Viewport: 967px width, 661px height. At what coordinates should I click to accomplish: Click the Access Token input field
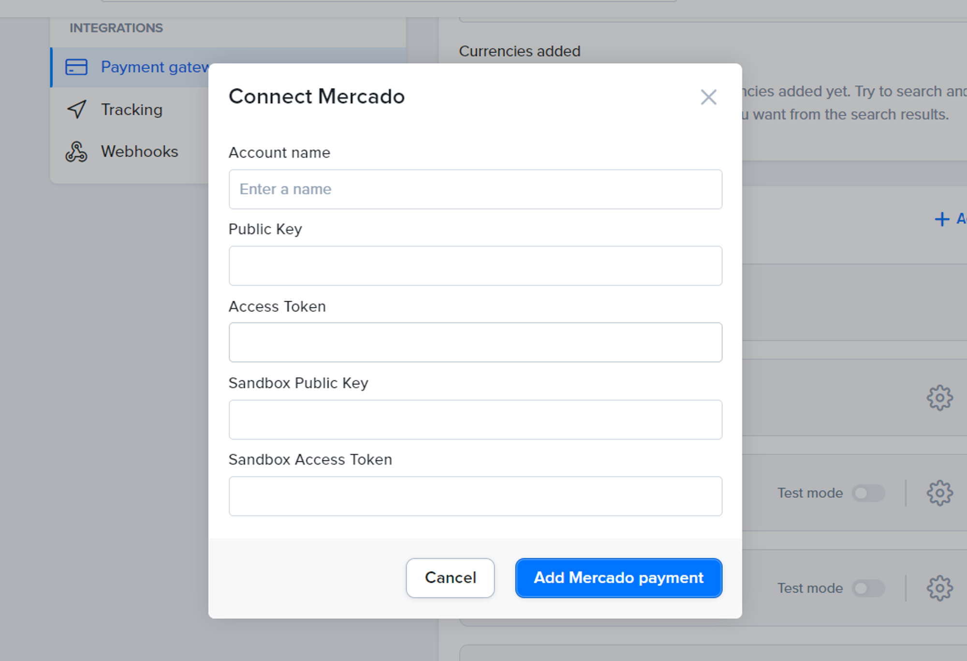coord(475,342)
